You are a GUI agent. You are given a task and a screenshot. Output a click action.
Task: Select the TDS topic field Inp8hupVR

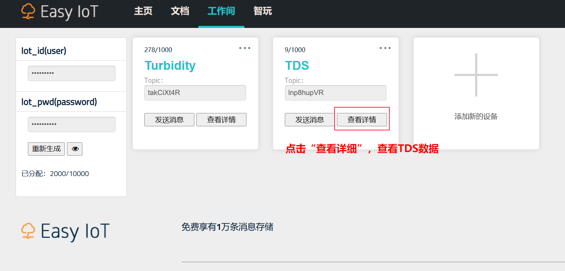(x=336, y=93)
